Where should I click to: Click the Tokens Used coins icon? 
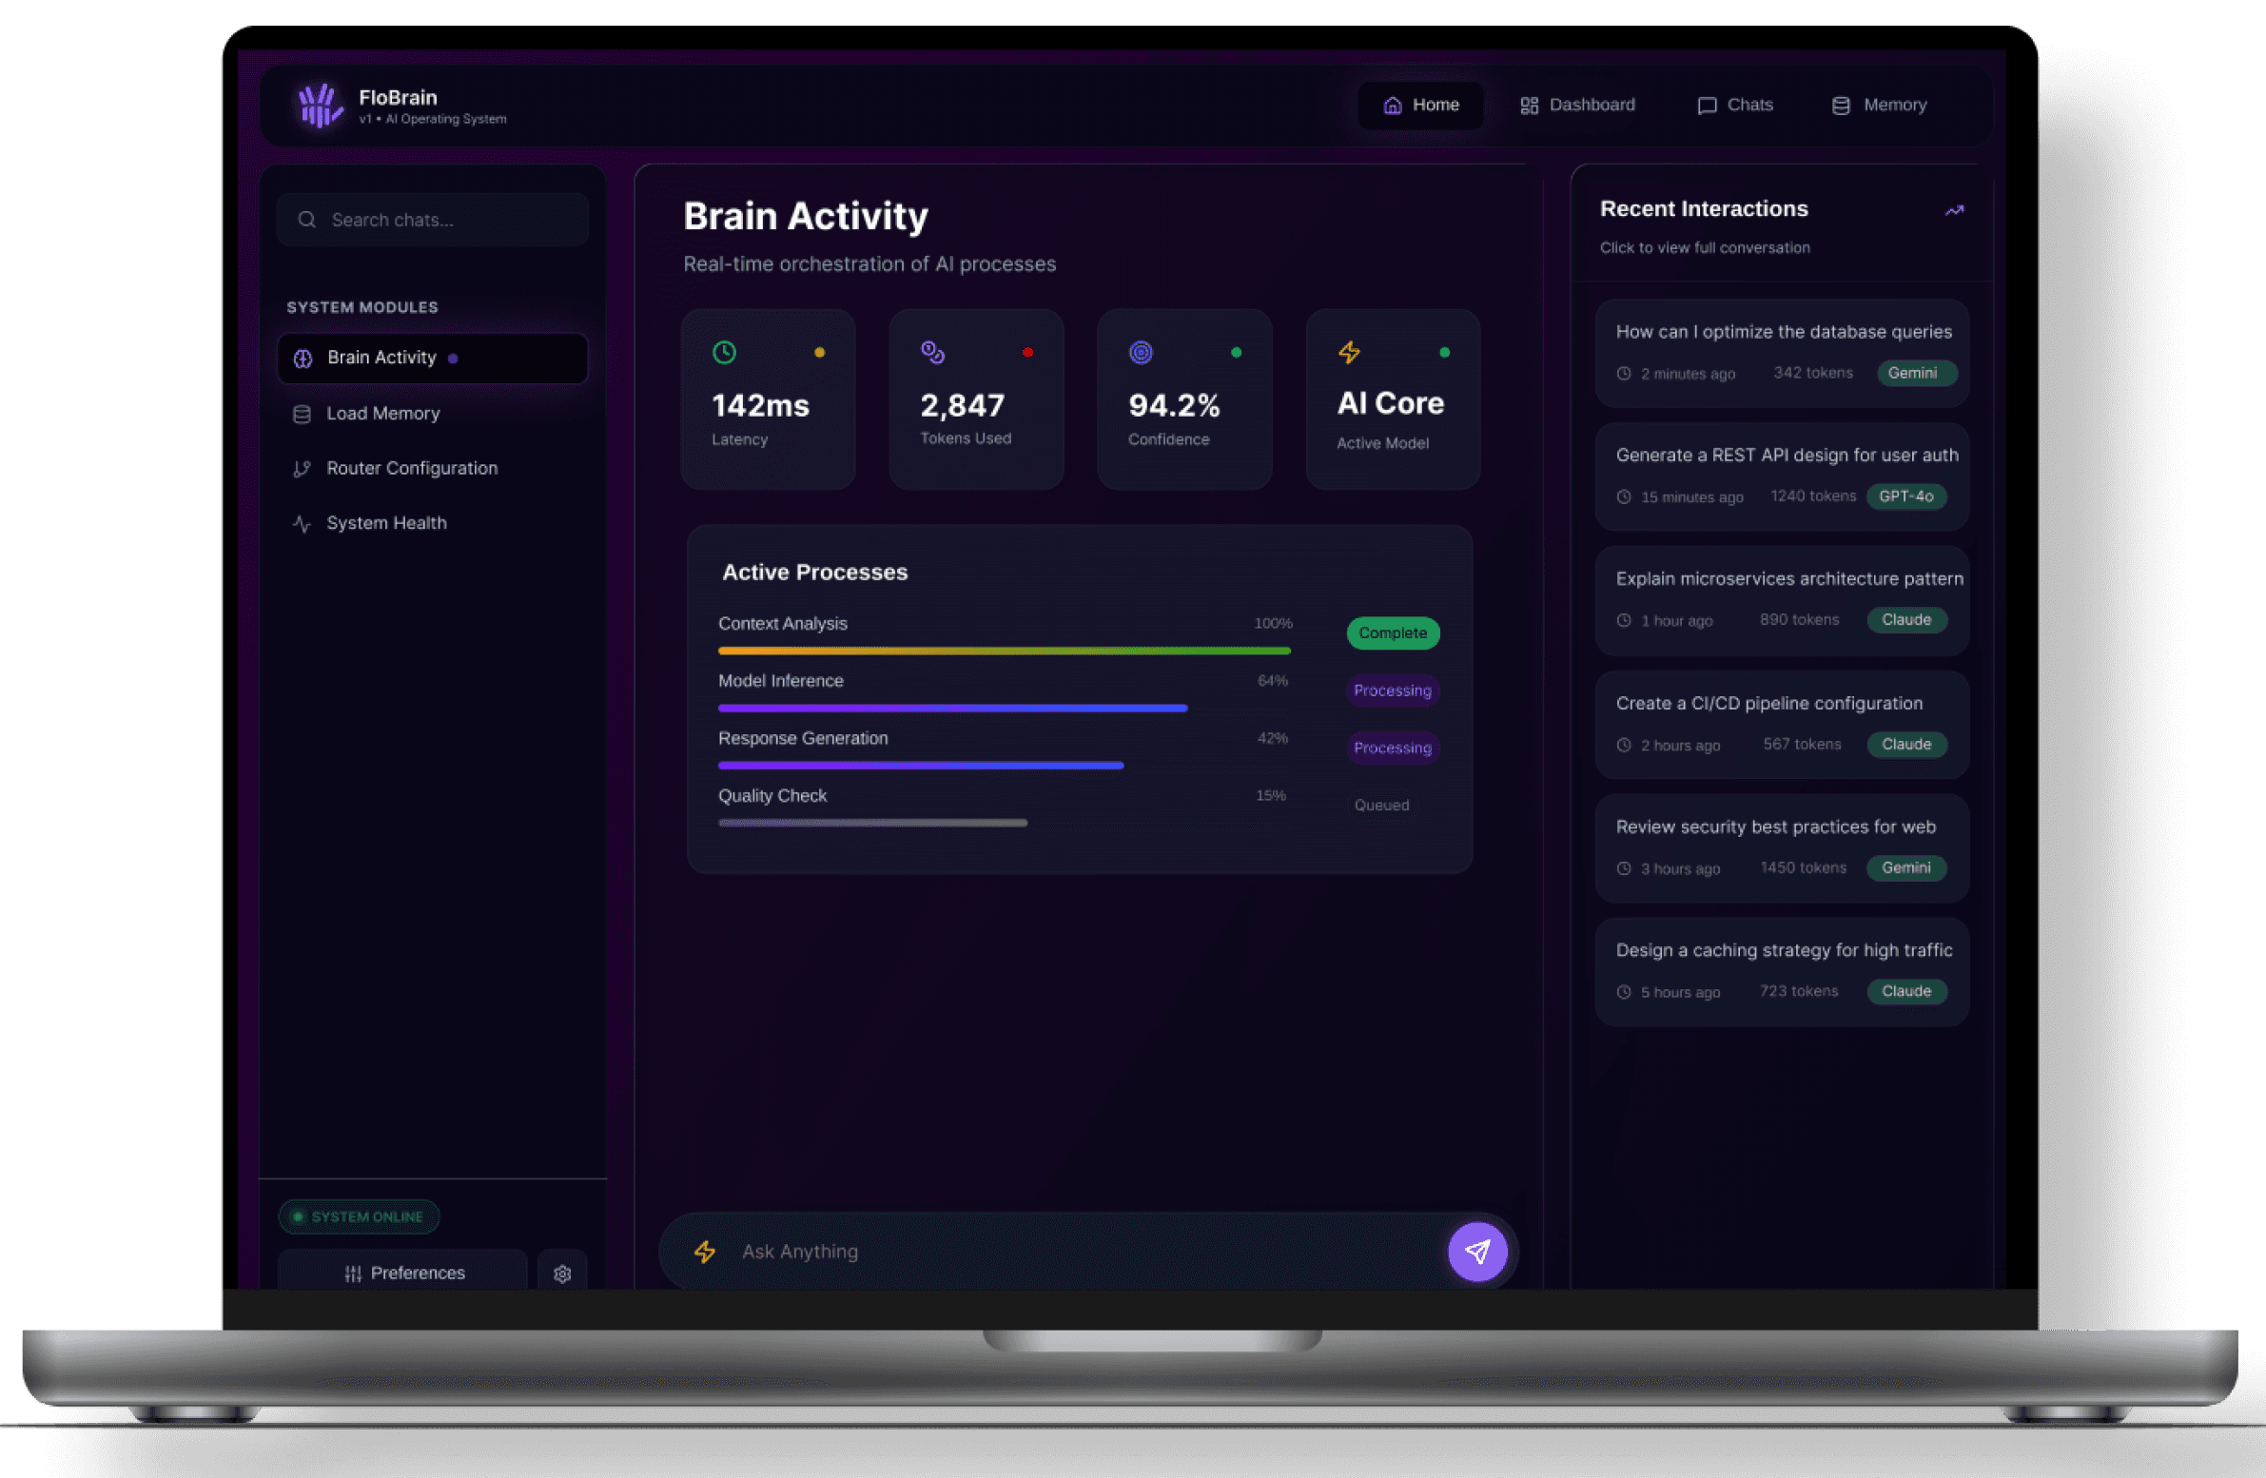pyautogui.click(x=932, y=353)
